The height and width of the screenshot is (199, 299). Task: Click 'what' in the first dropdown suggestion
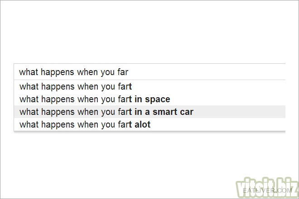tap(29, 87)
